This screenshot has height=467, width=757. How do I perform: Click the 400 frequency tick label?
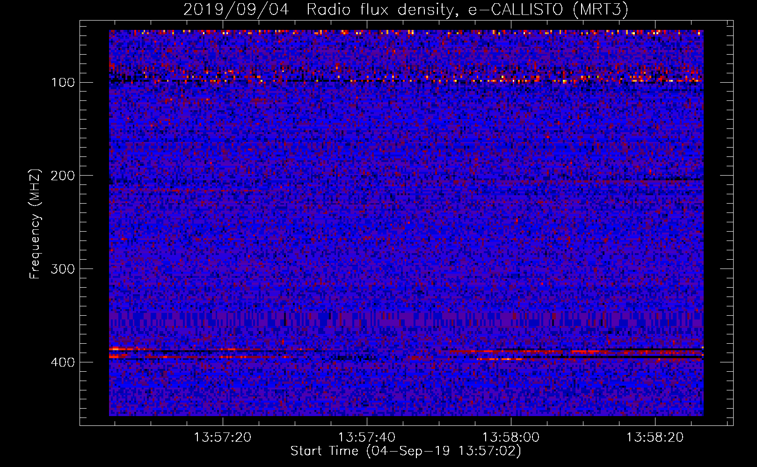[x=63, y=363]
